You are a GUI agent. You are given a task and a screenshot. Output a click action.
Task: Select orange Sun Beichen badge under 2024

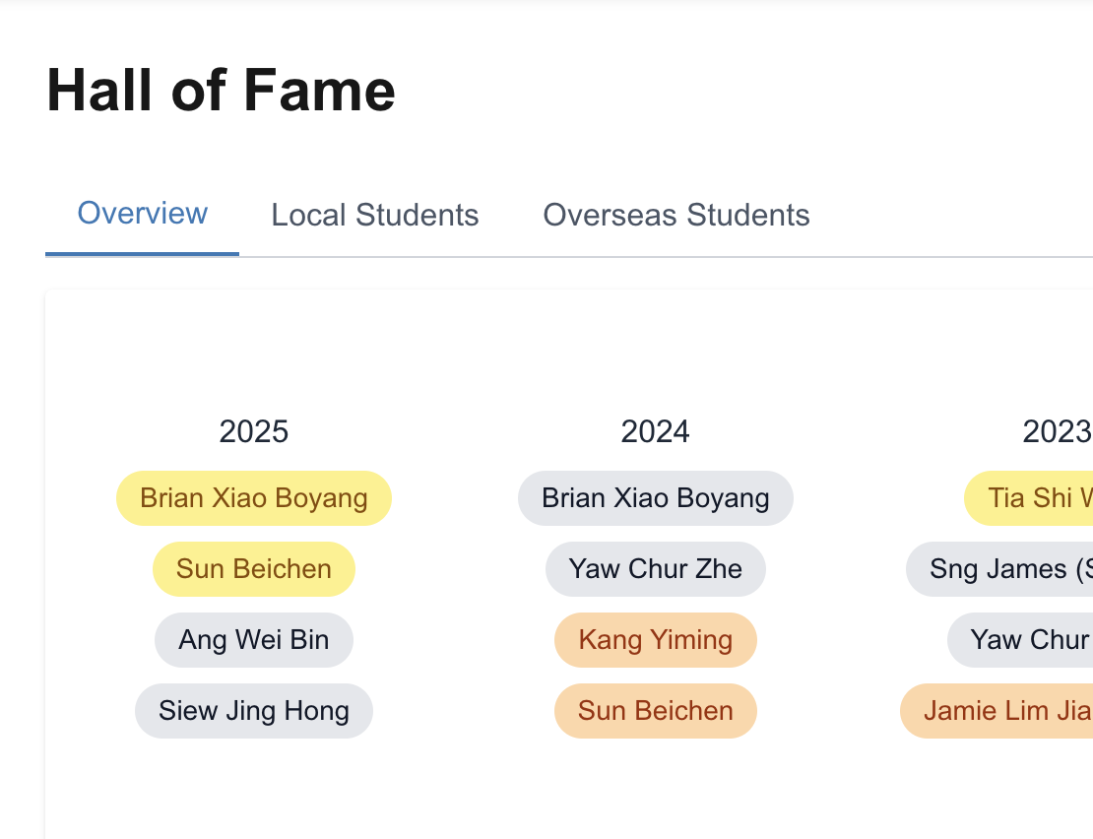656,711
